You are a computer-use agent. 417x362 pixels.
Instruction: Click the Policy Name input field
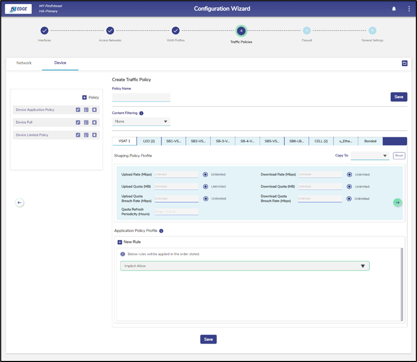coord(141,97)
